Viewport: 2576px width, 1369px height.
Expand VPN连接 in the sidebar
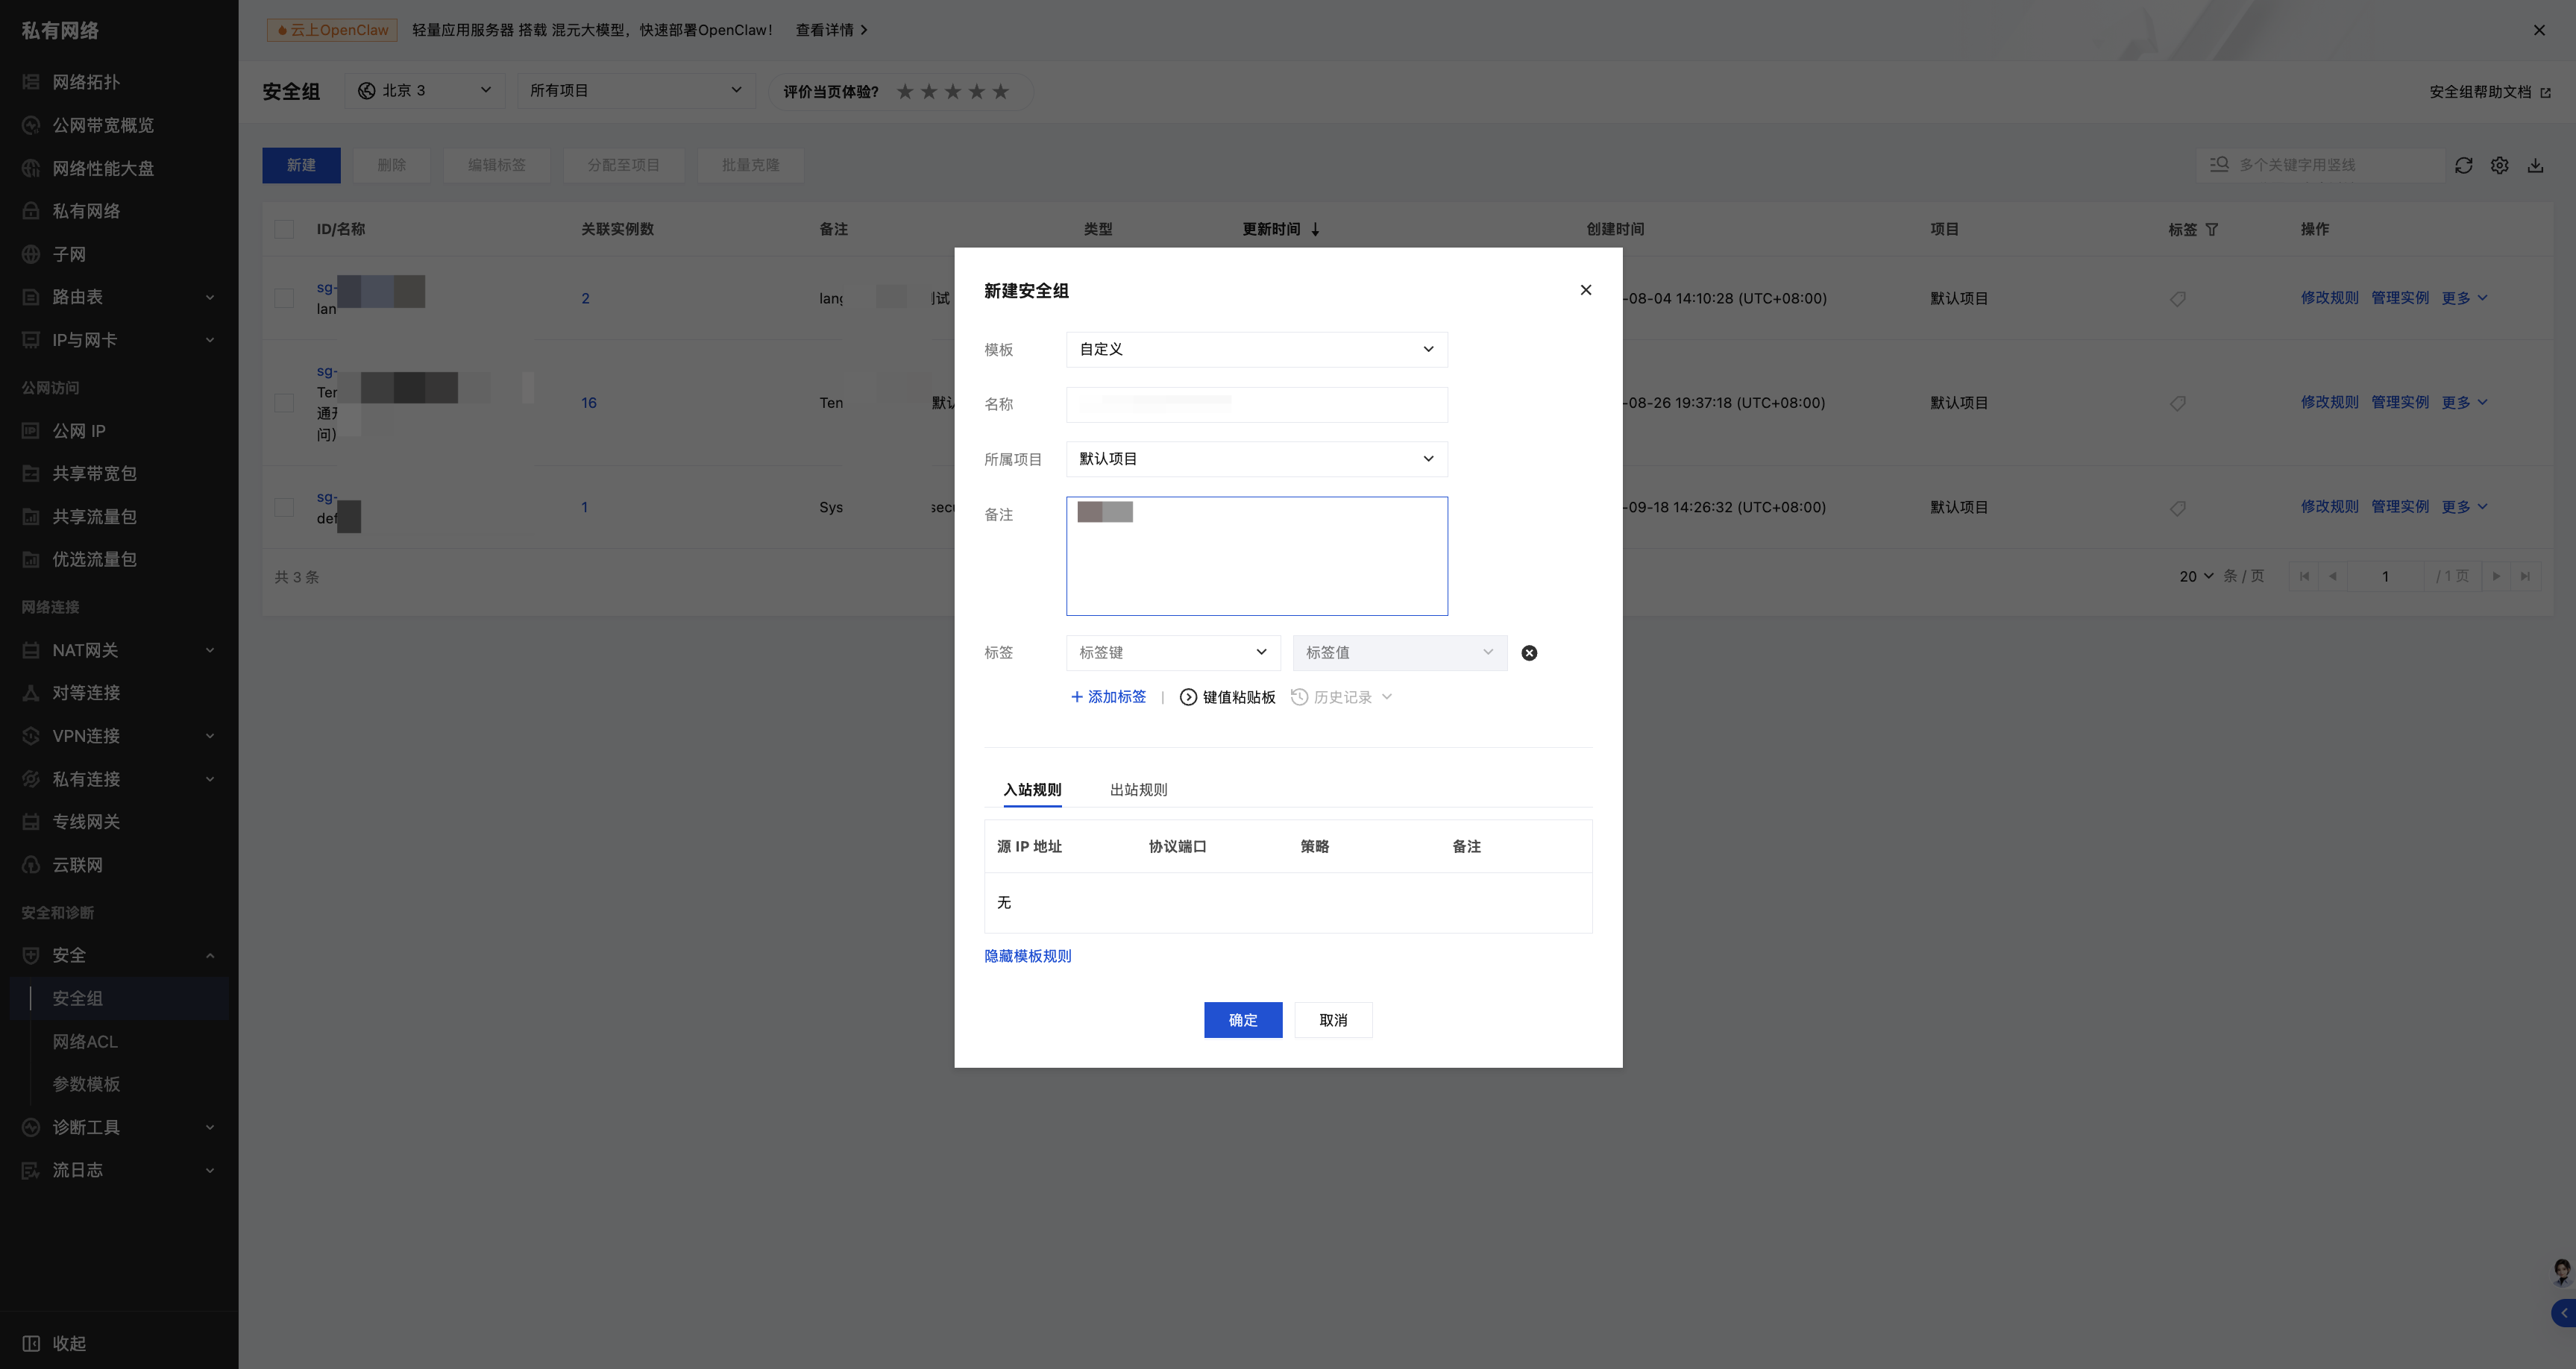[119, 736]
